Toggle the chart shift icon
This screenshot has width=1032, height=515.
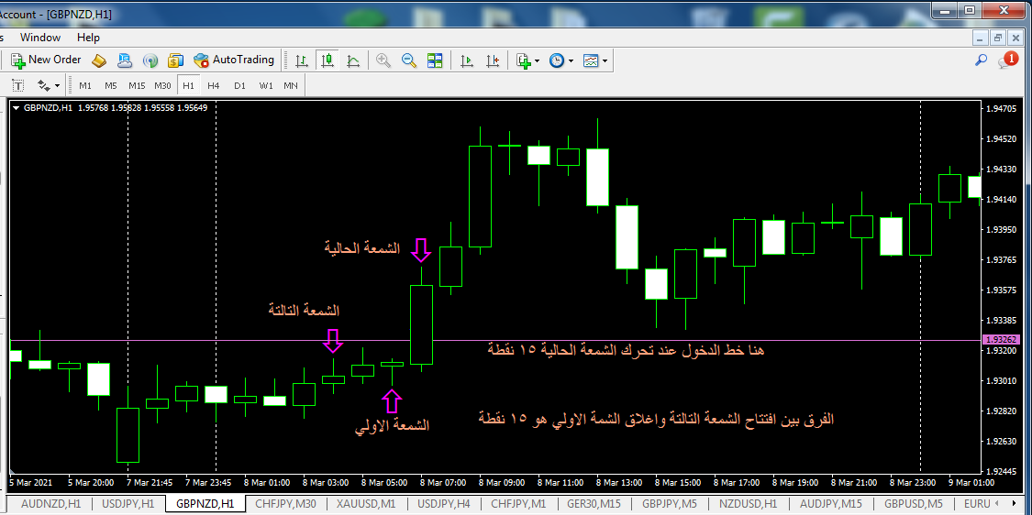[x=494, y=60]
